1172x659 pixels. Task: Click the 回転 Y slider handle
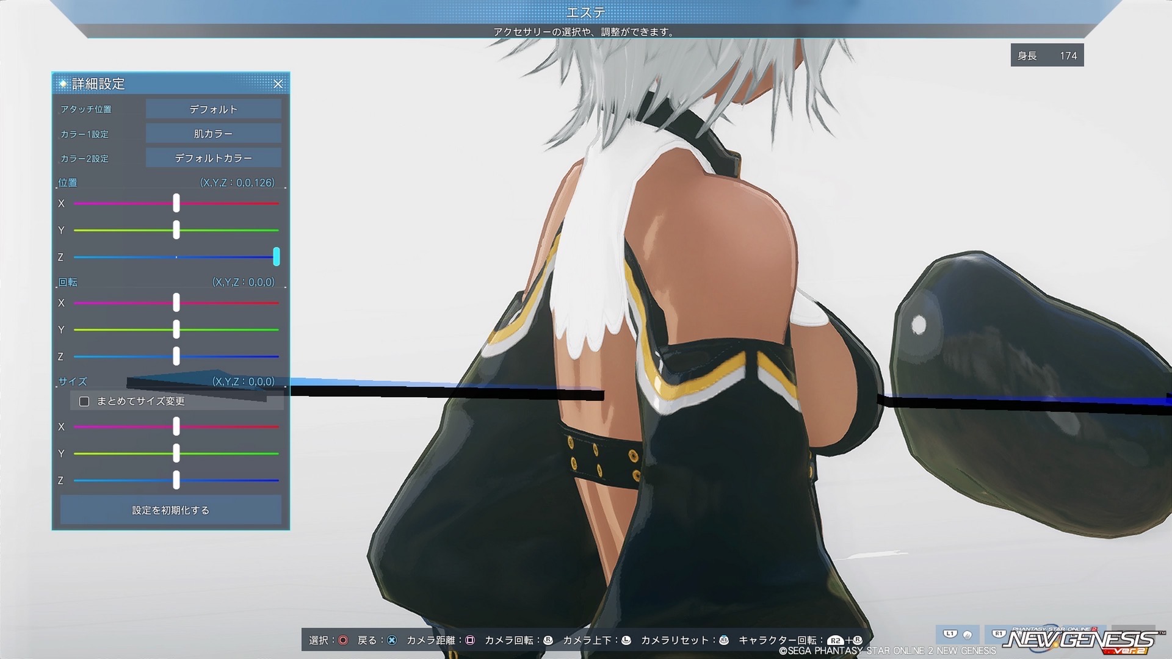click(x=176, y=329)
